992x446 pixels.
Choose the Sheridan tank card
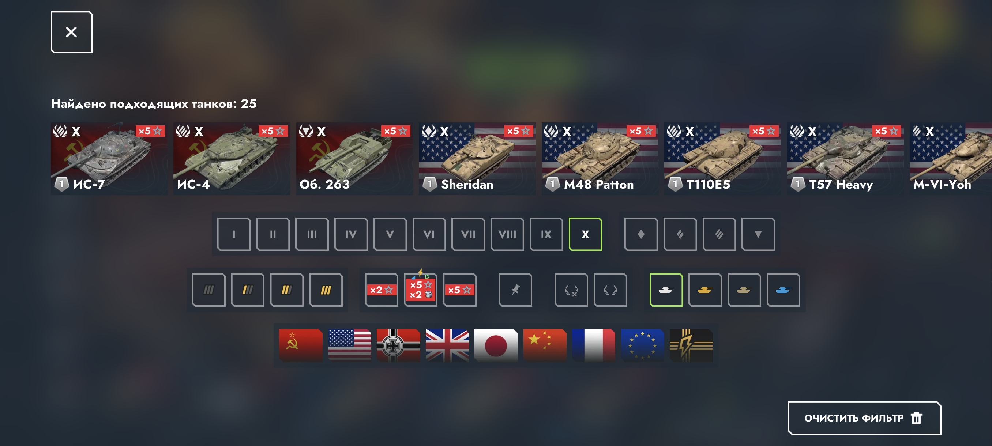(477, 159)
